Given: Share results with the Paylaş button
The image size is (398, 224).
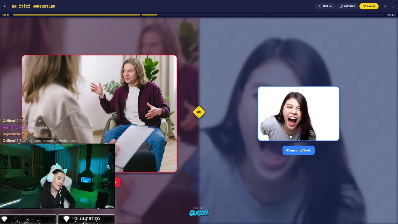Looking at the screenshot, I should click(x=369, y=6).
